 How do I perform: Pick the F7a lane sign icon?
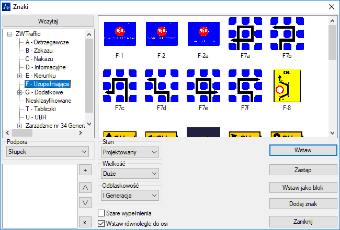click(x=245, y=34)
